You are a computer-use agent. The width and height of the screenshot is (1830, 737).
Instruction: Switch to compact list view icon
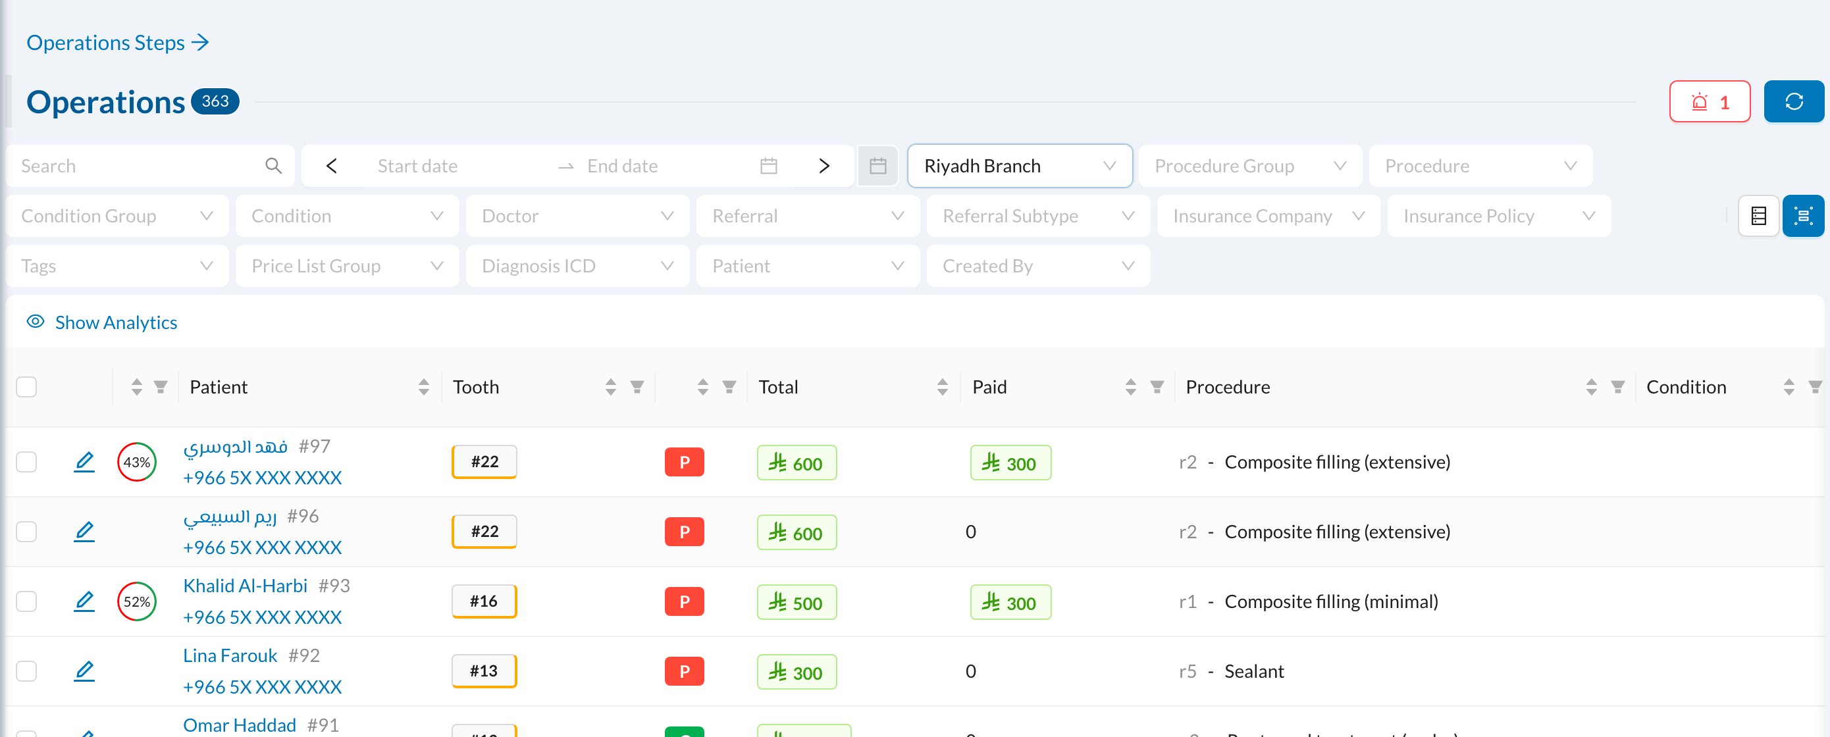pyautogui.click(x=1758, y=216)
